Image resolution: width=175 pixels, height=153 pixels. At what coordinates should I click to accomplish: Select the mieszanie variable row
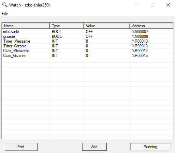coord(88,32)
